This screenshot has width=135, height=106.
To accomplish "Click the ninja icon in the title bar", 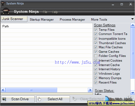I will (x=3, y=3).
